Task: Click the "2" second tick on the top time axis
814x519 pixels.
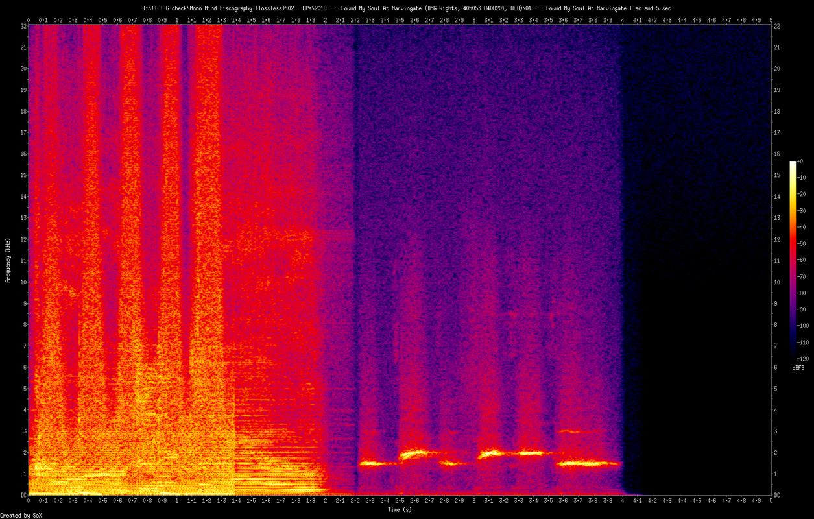Action: (326, 20)
